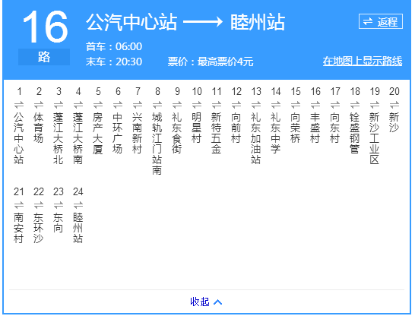415x316 pixels.
Task: Select stop 兴南新村
Action: tap(138, 133)
